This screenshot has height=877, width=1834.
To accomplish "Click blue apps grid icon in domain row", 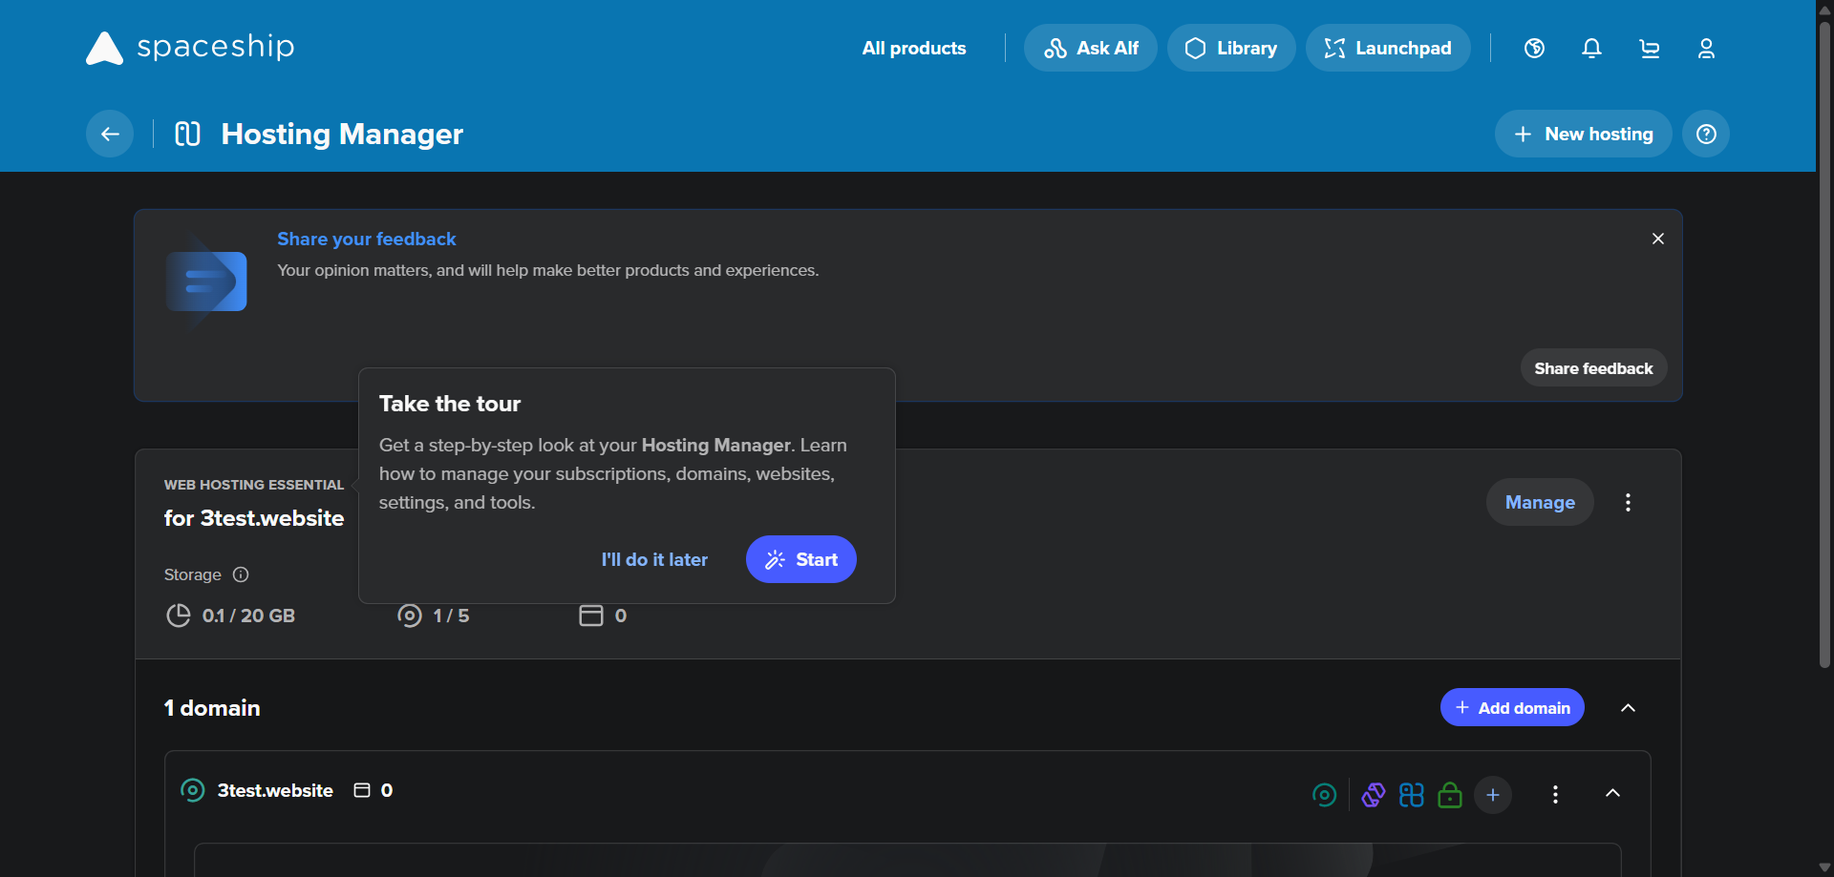I will (1411, 795).
